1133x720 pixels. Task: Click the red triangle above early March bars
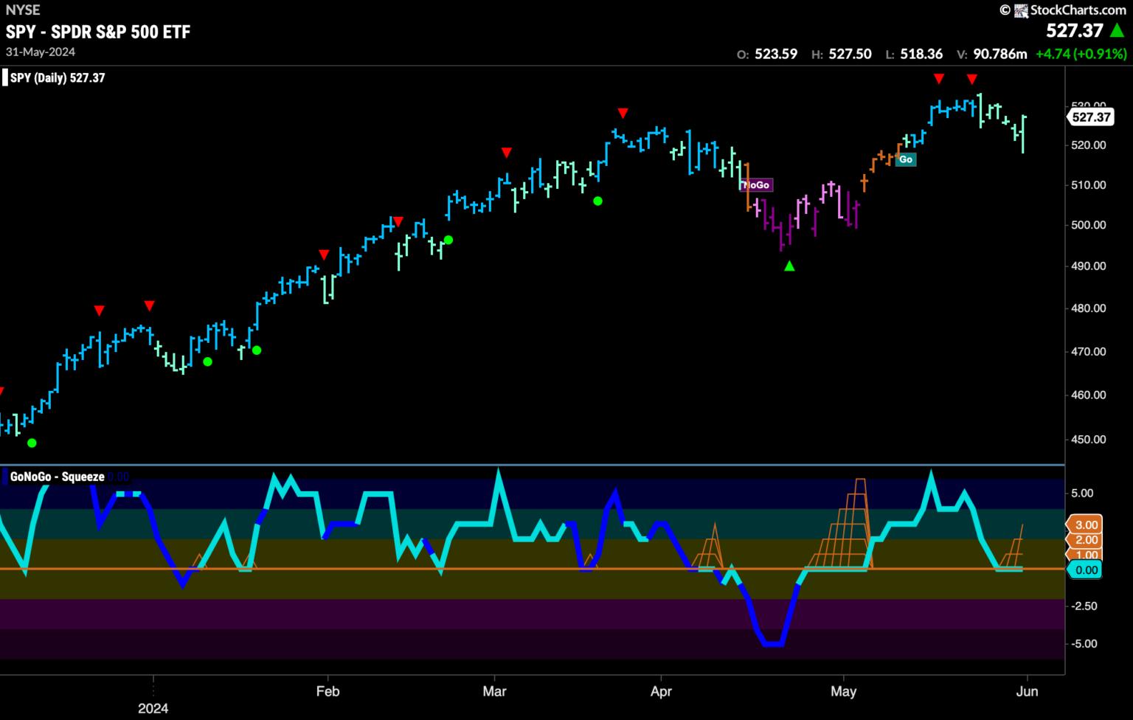506,153
